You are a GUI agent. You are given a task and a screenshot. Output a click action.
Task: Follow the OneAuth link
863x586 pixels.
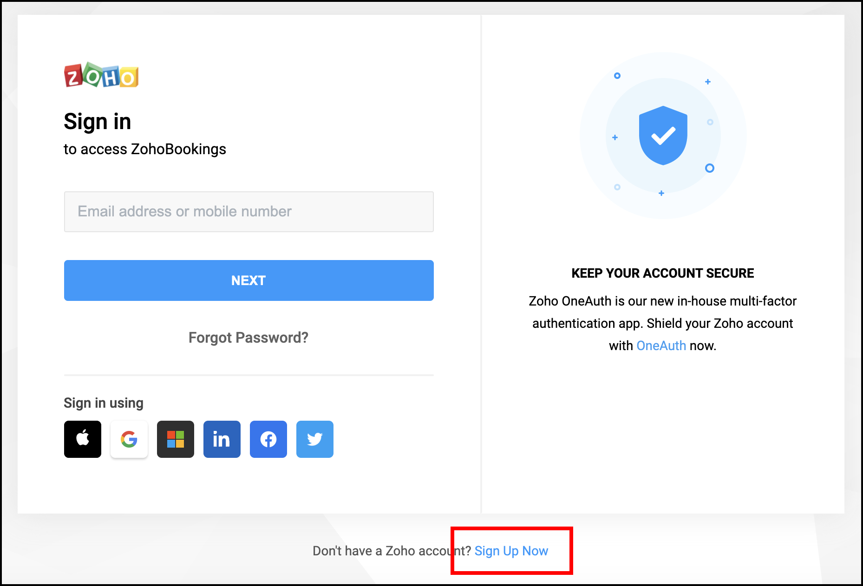click(x=661, y=345)
